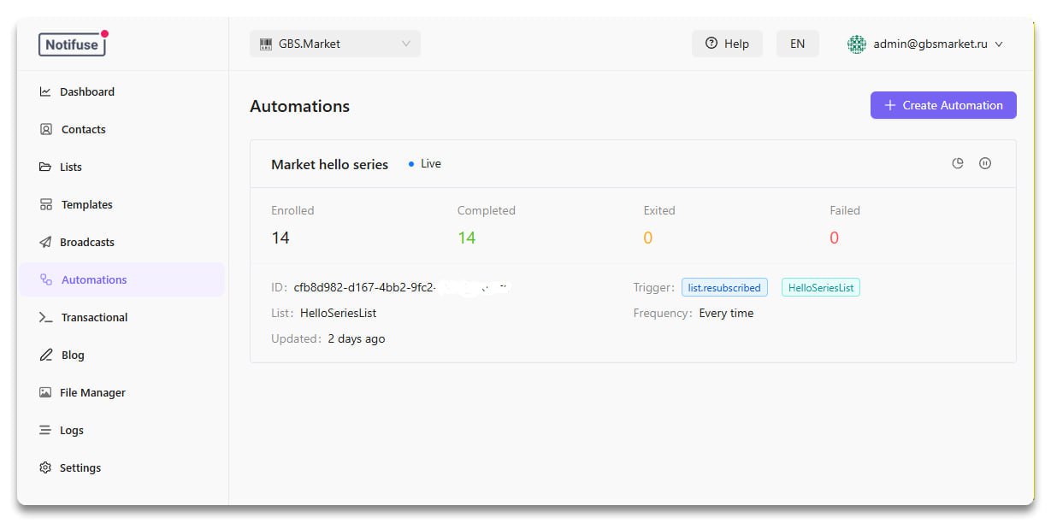Image resolution: width=1051 pixels, height=529 pixels.
Task: Go to Lists in sidebar
Action: click(x=71, y=167)
